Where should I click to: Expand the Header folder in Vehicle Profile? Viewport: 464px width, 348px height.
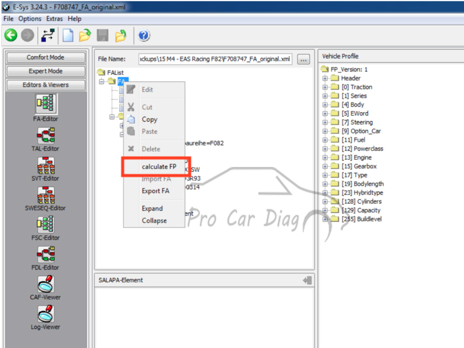325,78
